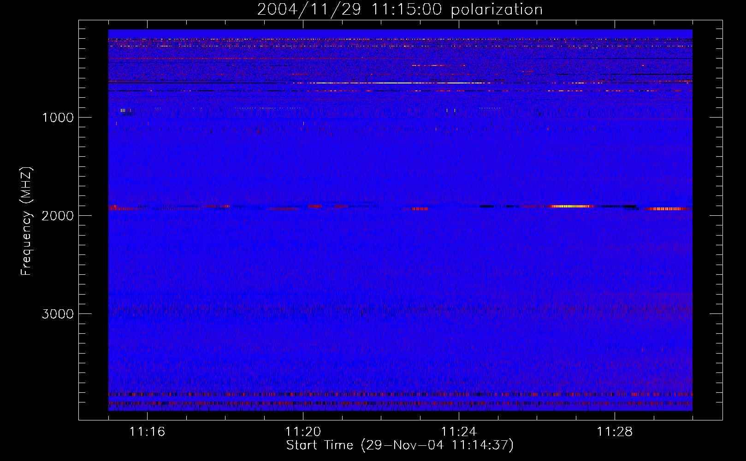Click the 11:28 time tick label
Screen dimensions: 746x461
pyautogui.click(x=615, y=432)
